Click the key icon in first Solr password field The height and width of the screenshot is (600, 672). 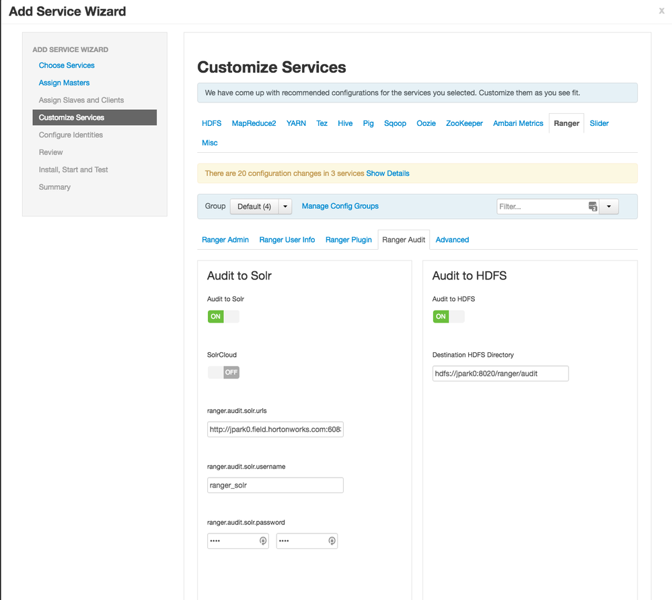coord(263,541)
